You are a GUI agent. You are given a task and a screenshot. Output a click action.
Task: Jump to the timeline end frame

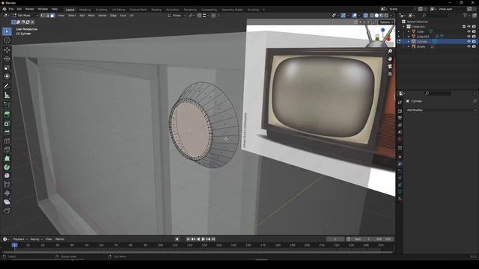pos(213,239)
